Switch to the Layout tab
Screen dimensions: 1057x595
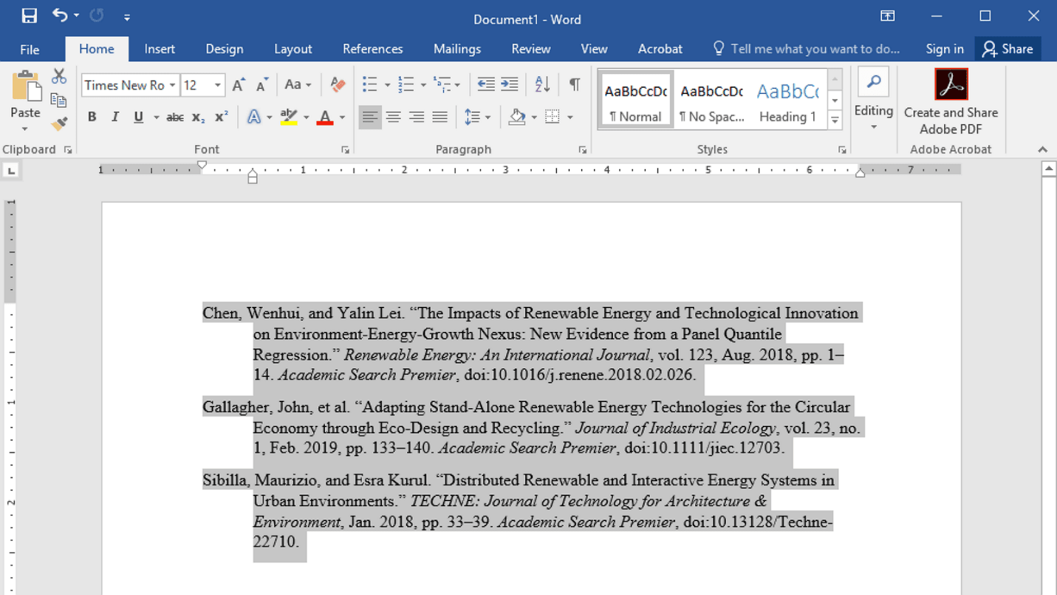293,50
